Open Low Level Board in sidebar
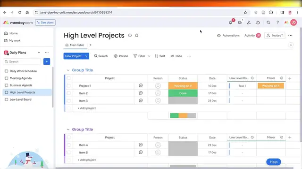The image size is (302, 169). (x=20, y=100)
